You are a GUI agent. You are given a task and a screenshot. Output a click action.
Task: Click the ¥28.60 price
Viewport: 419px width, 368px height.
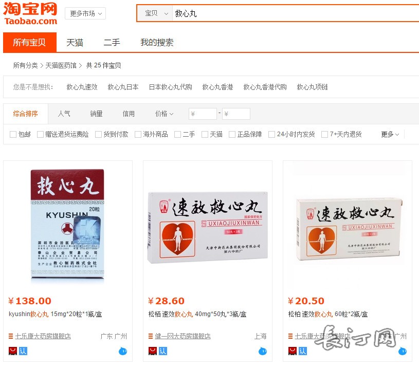(166, 301)
